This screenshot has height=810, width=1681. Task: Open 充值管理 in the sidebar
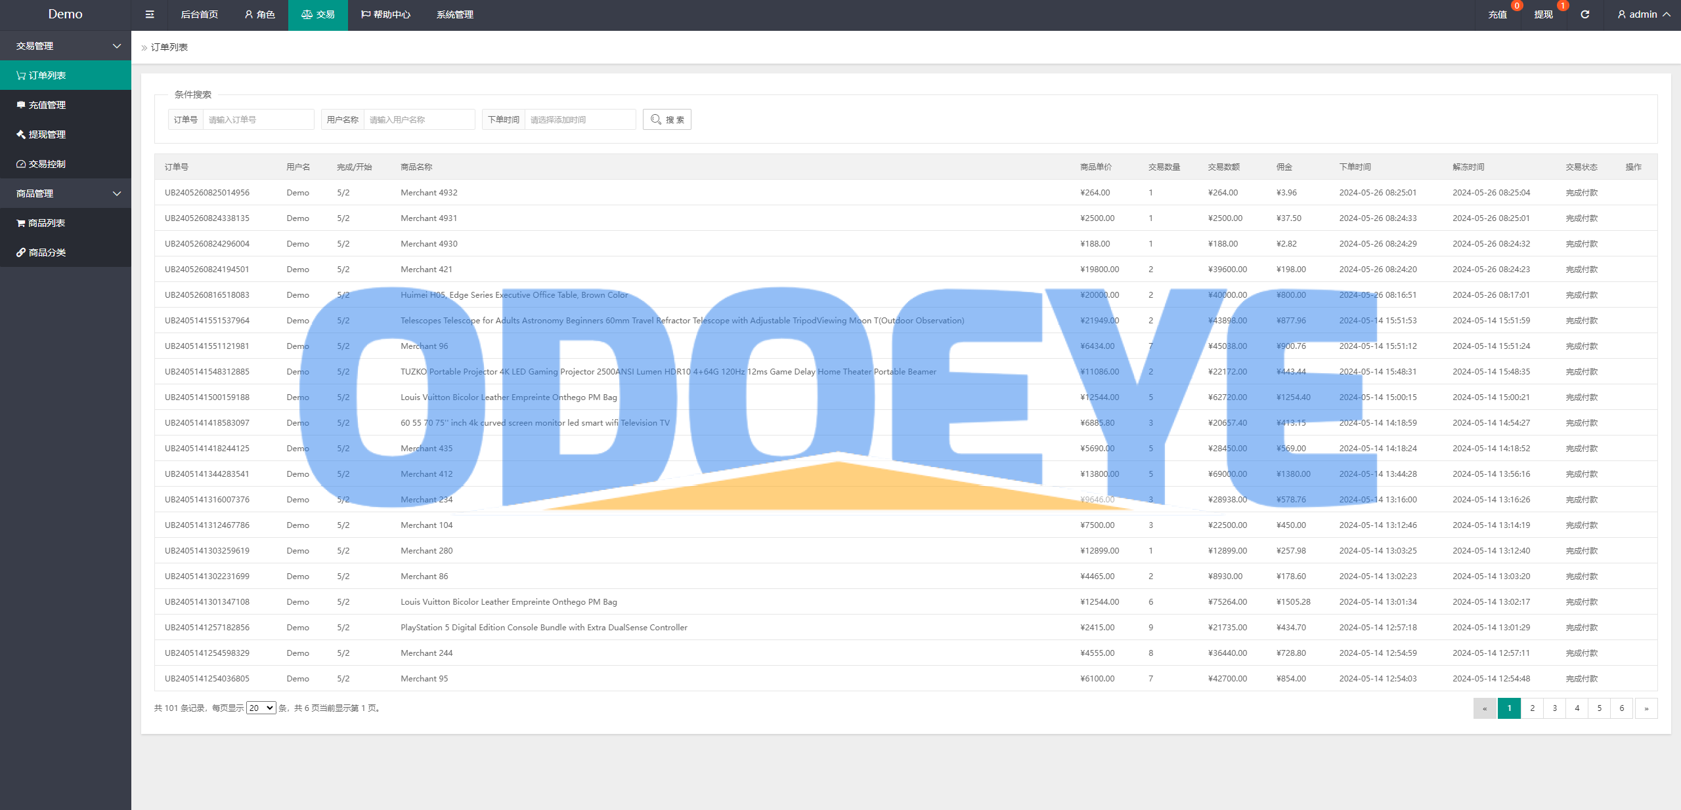[x=66, y=105]
